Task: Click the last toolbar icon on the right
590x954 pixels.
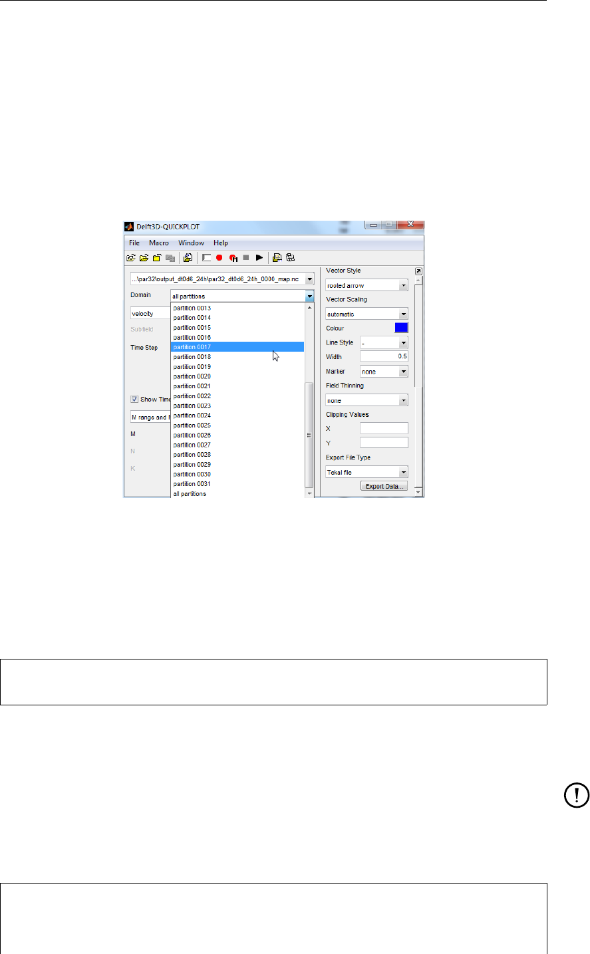Action: point(290,258)
